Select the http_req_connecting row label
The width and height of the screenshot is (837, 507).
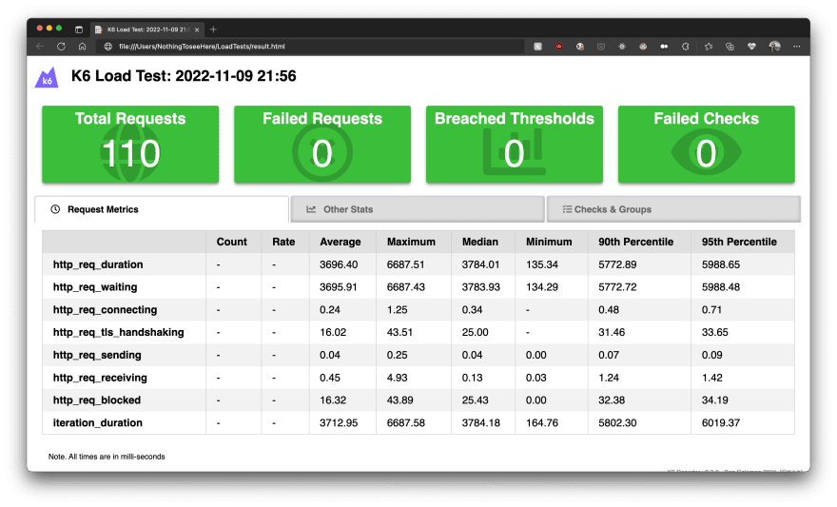106,309
